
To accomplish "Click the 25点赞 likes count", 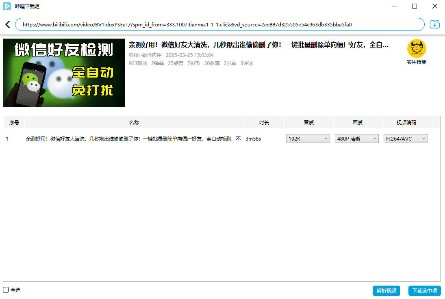I will click(176, 63).
